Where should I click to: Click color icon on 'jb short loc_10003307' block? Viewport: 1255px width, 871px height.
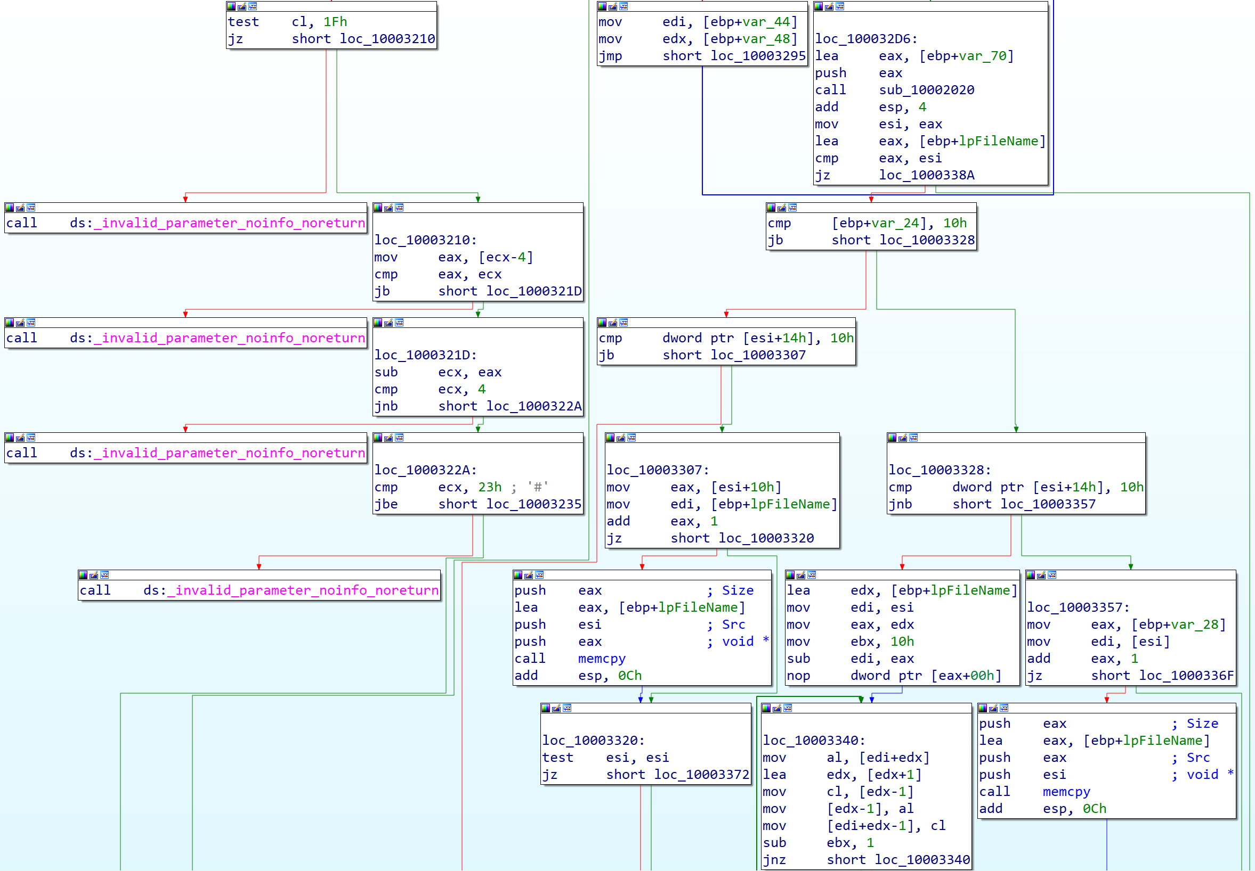coord(602,323)
